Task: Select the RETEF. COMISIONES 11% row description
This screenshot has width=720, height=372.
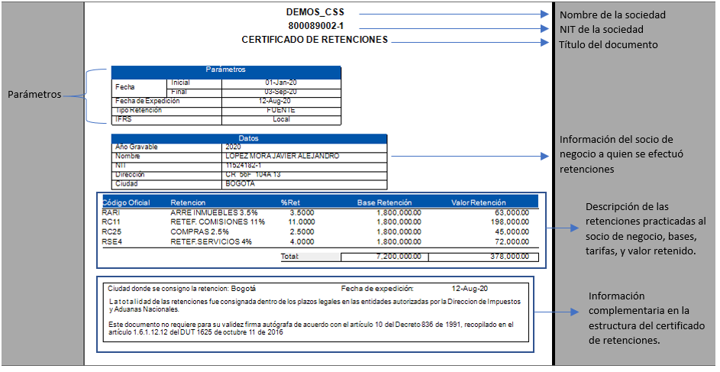Action: 217,222
